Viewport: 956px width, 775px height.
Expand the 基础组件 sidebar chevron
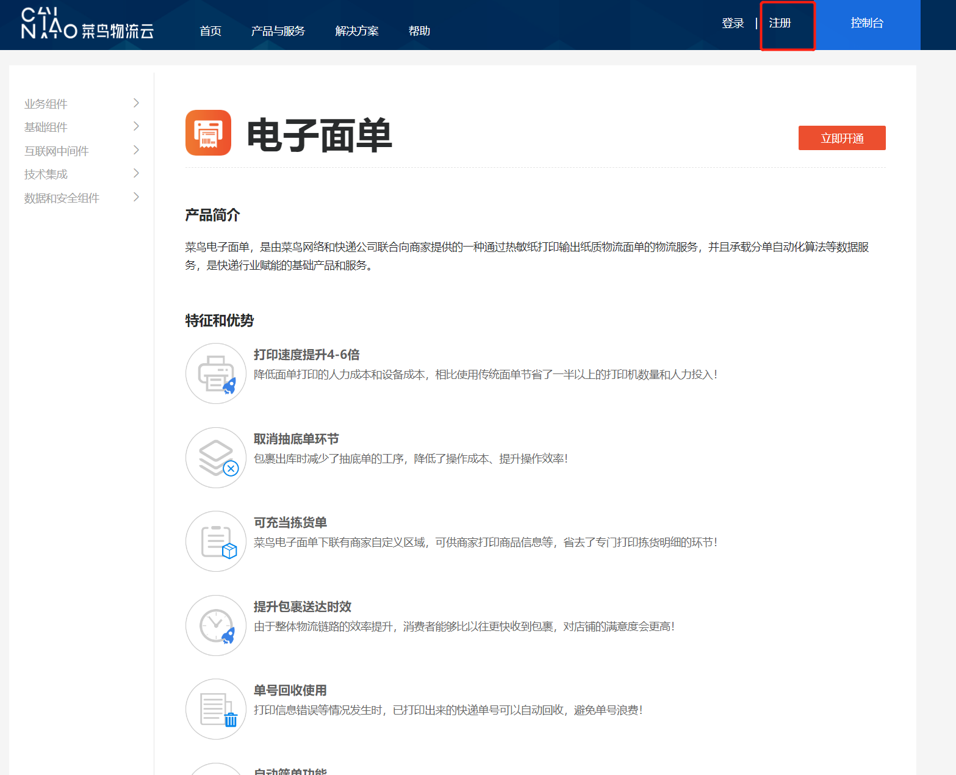136,126
